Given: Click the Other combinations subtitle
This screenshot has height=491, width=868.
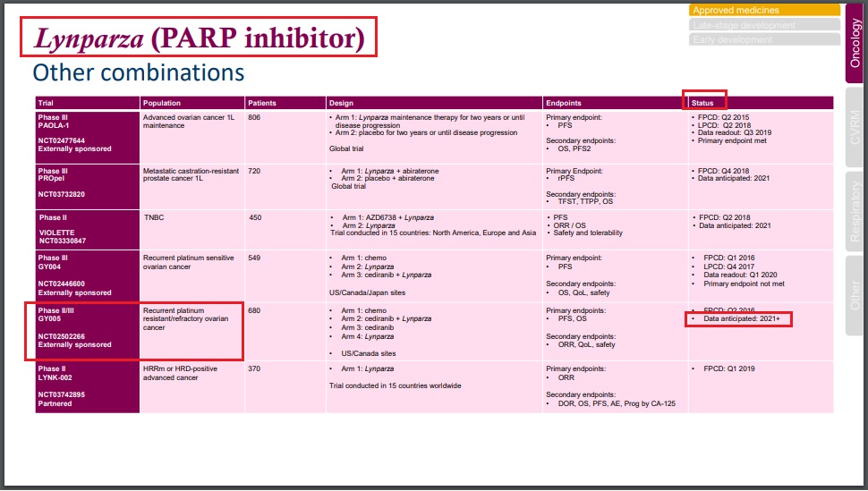Looking at the screenshot, I should (x=139, y=72).
